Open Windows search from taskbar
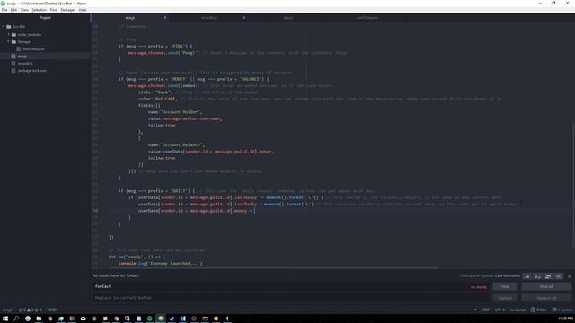Viewport: 575px width, 323px height. pos(16,319)
